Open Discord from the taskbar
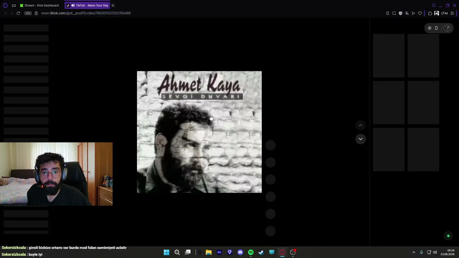459x258 pixels. [x=240, y=252]
